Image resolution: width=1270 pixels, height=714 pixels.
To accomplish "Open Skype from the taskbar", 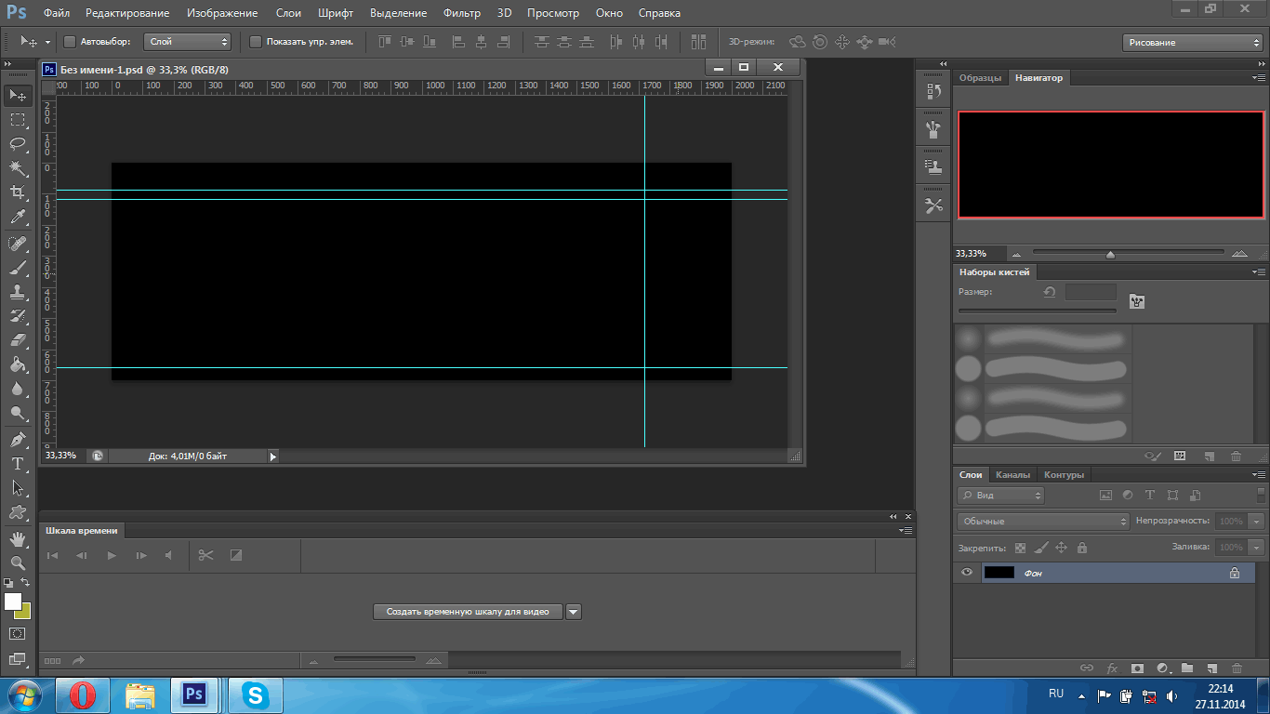I will pyautogui.click(x=255, y=694).
